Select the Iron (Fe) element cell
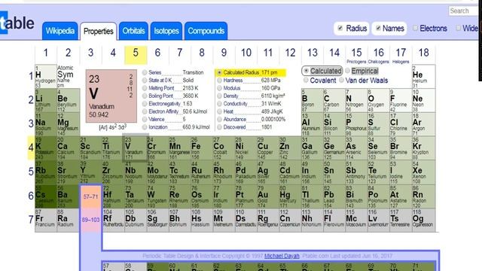This screenshot has height=271, width=482. click(201, 148)
